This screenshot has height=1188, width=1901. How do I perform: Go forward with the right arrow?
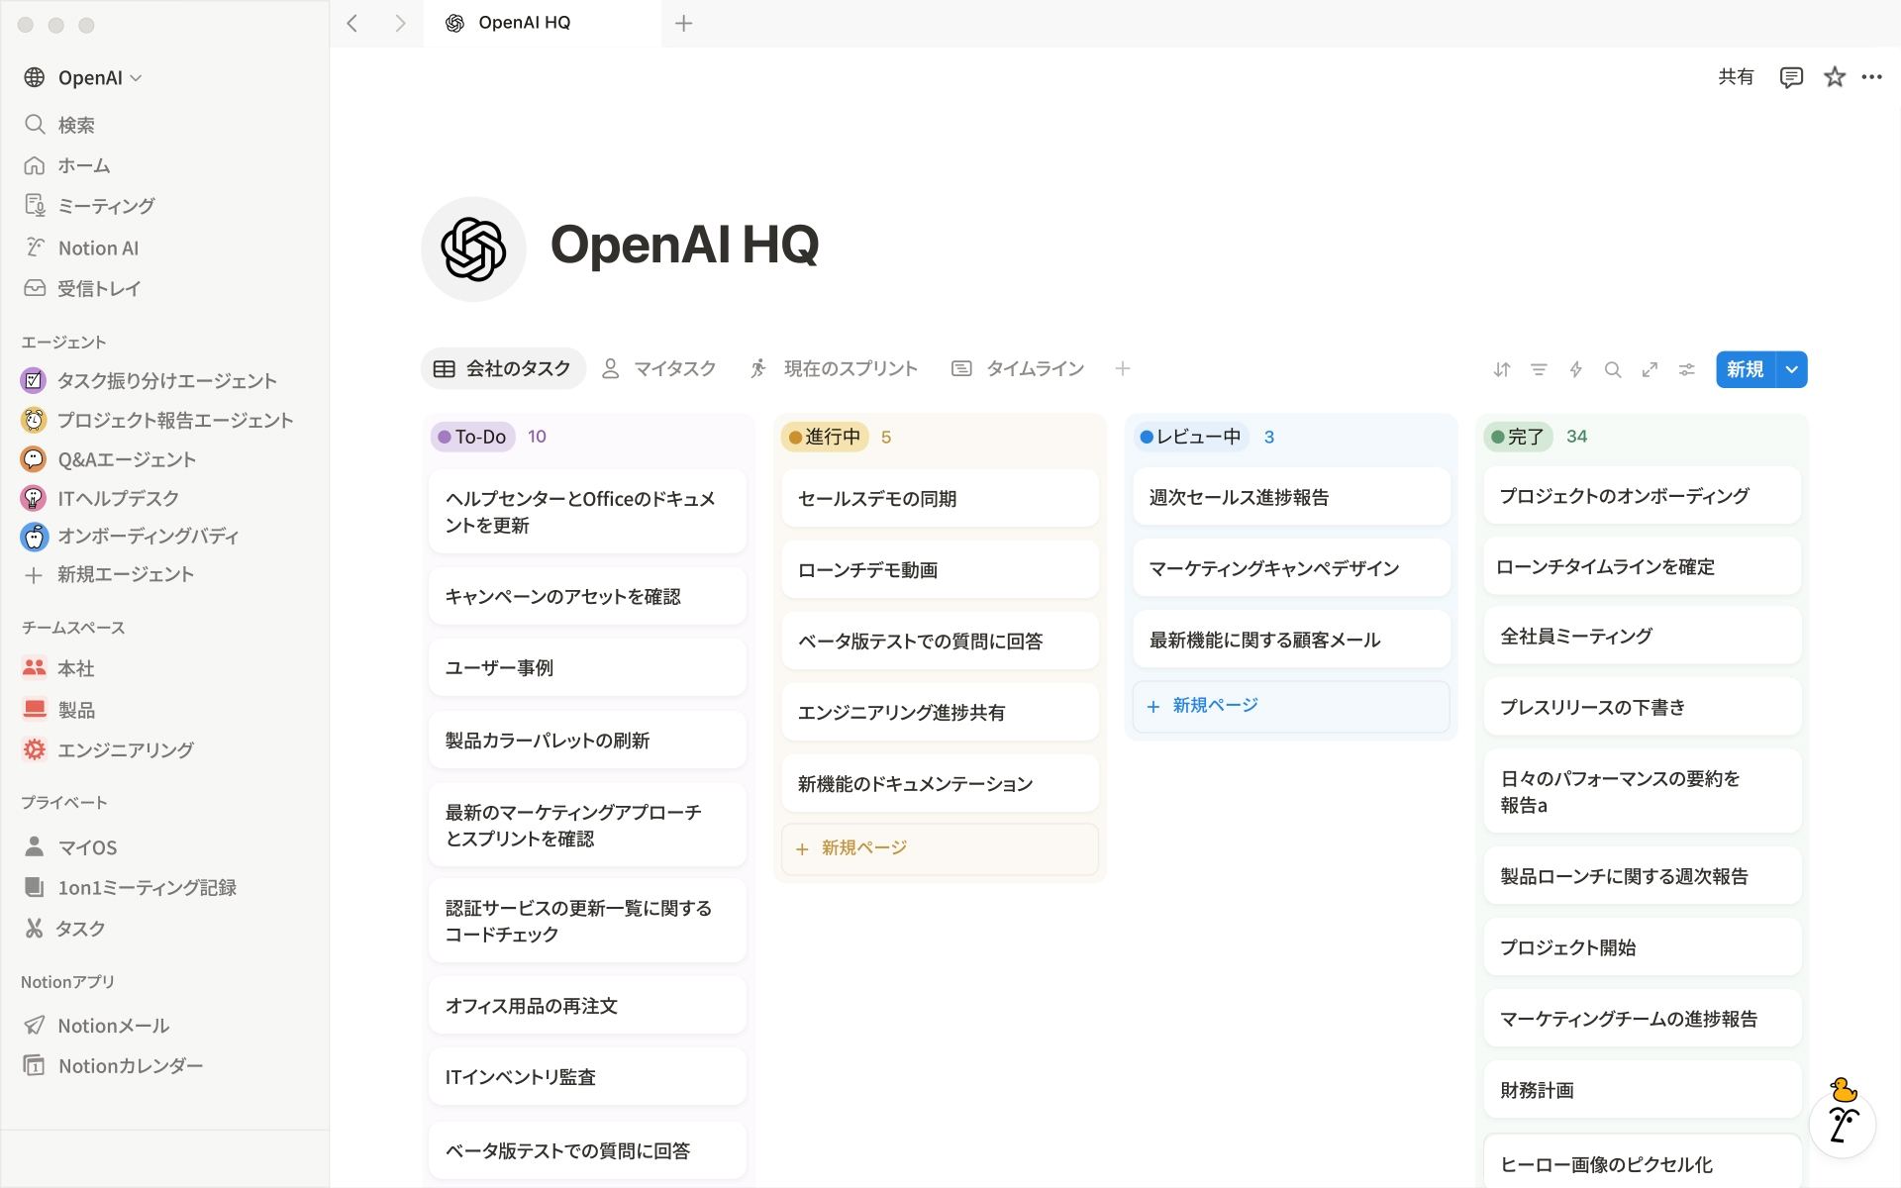[x=400, y=23]
